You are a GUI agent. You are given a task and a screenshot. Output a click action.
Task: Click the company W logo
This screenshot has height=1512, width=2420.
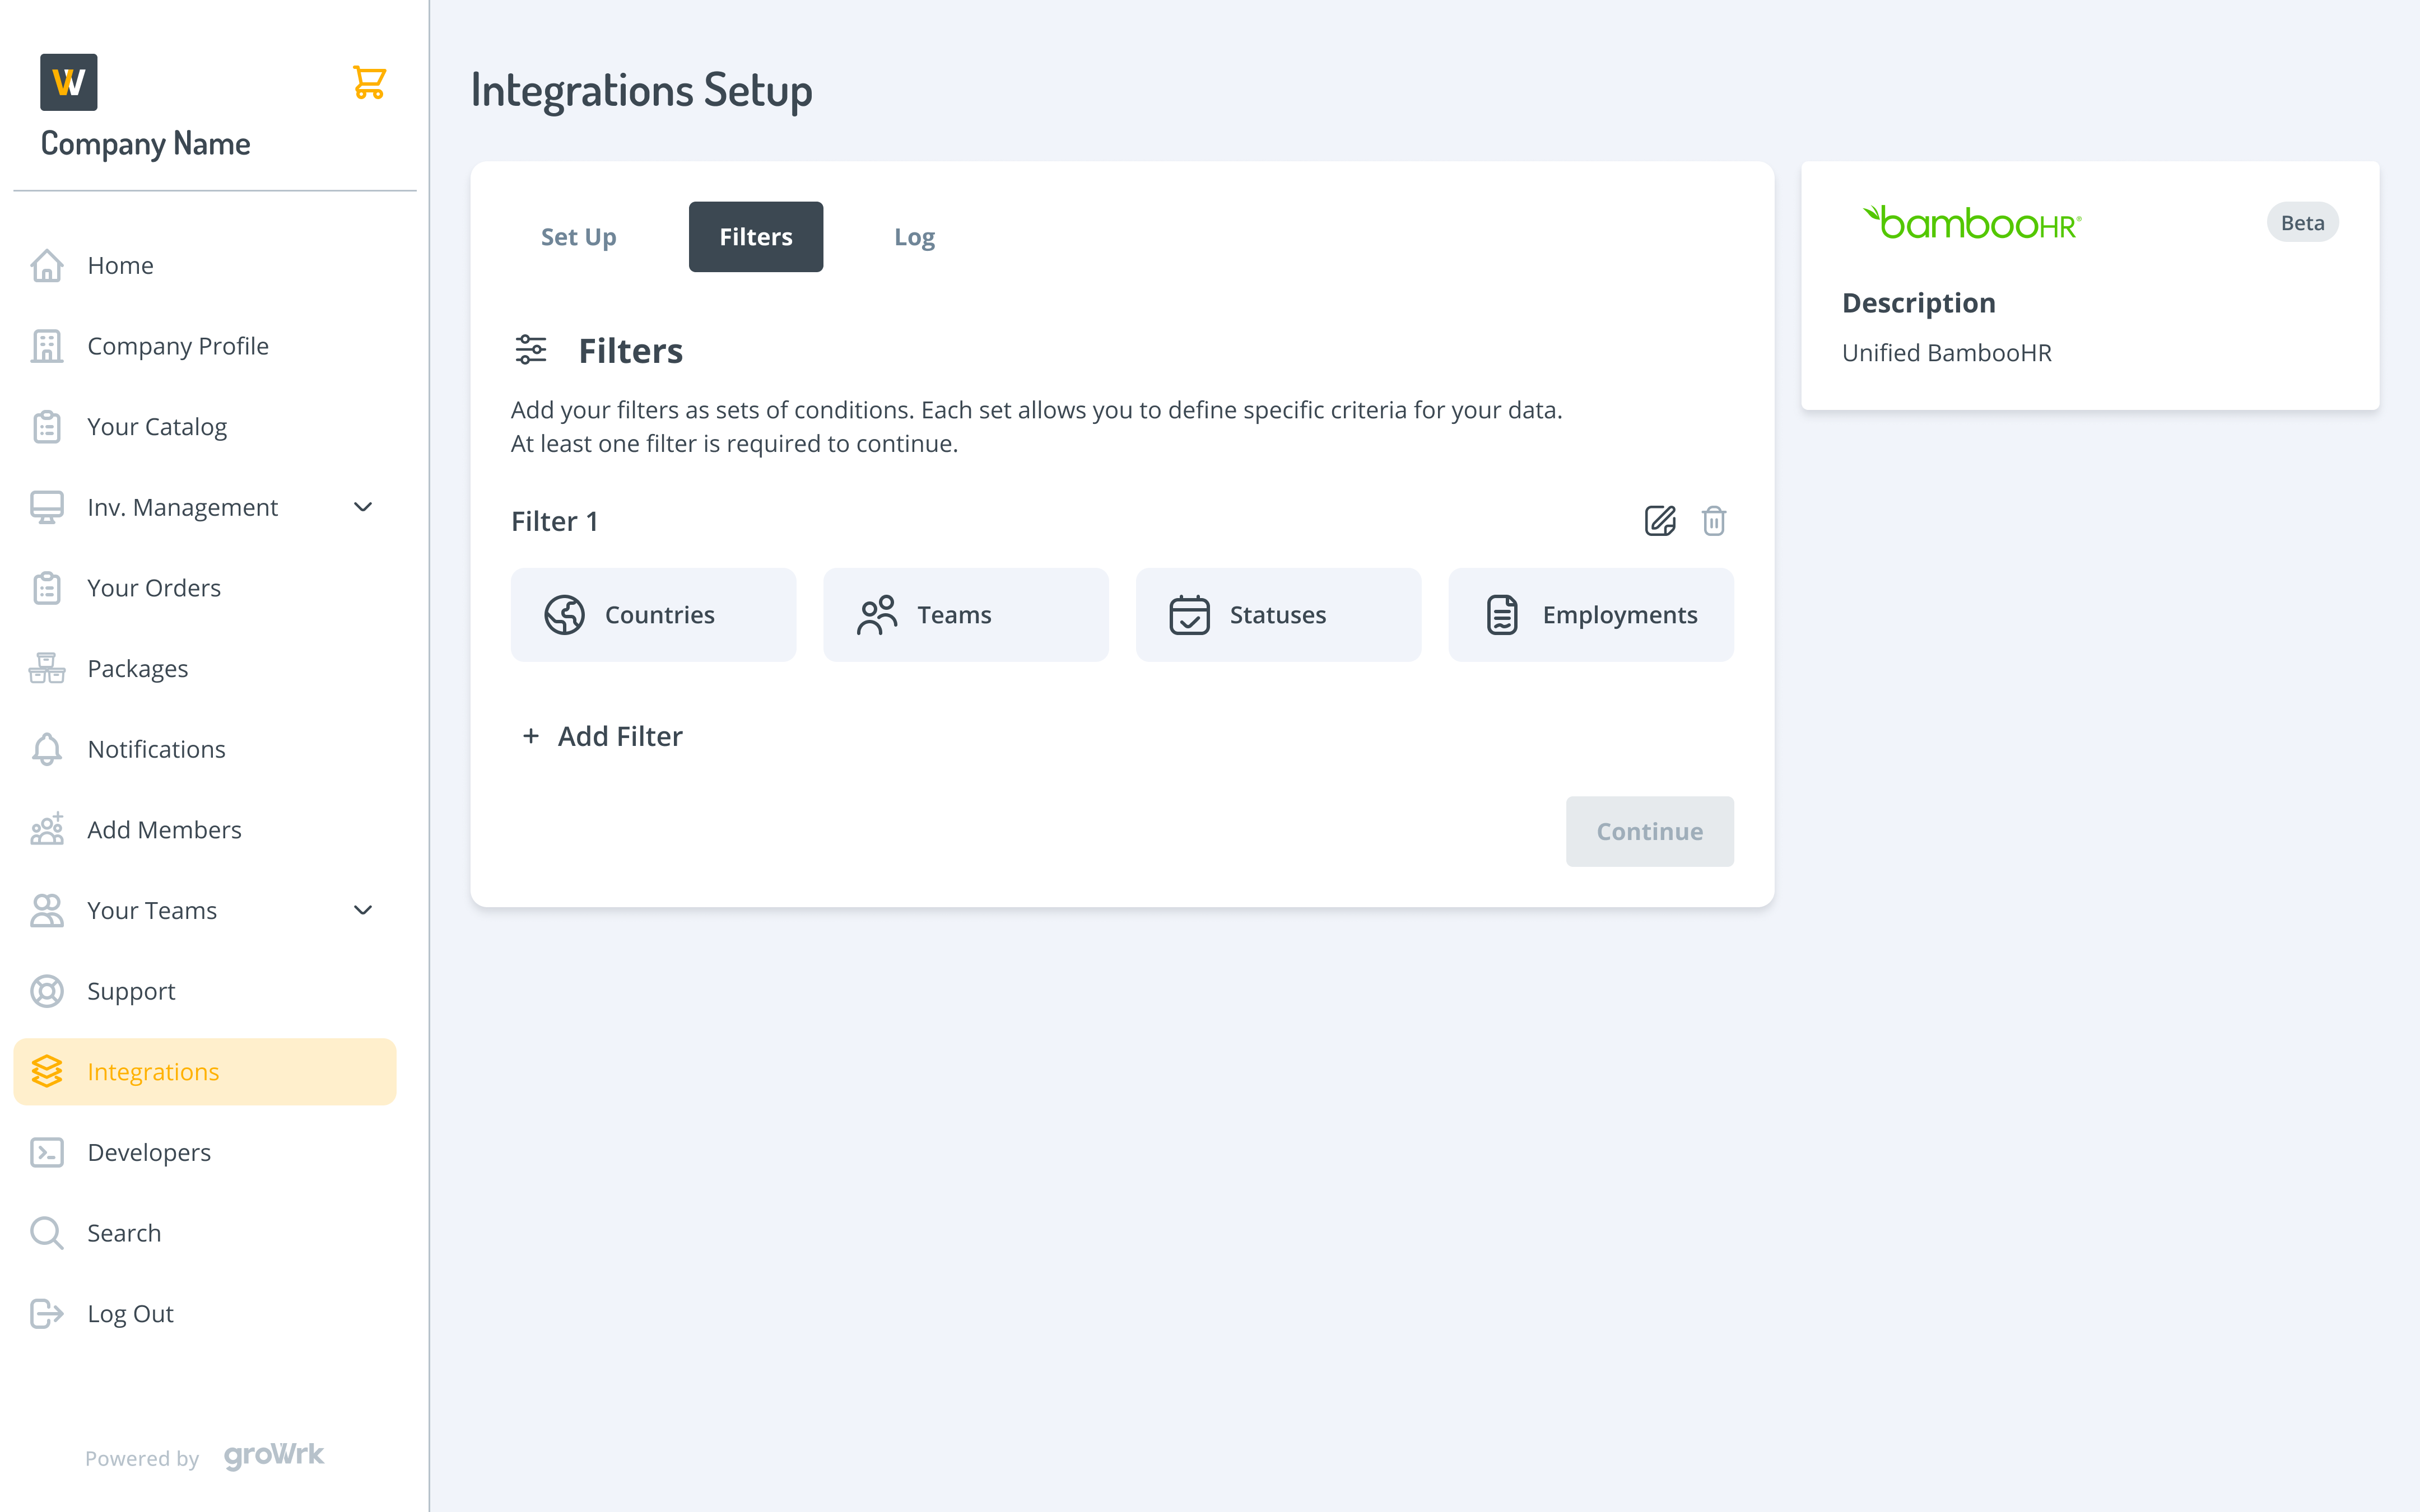[69, 82]
